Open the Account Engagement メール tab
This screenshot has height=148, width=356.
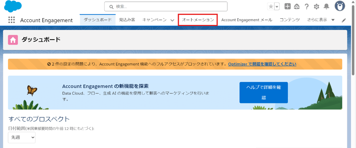247,20
